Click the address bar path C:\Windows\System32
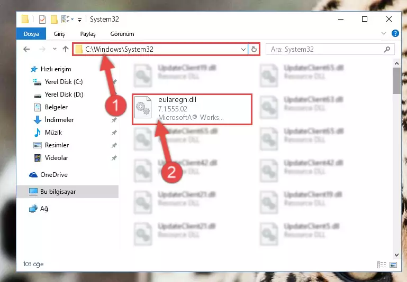The width and height of the screenshot is (407, 282). [x=119, y=49]
